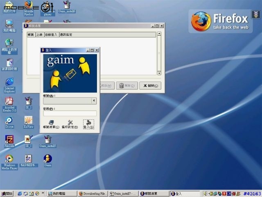The width and height of the screenshot is (262, 197).
Task: Click the password (密碼) input field
Action: 70,113
